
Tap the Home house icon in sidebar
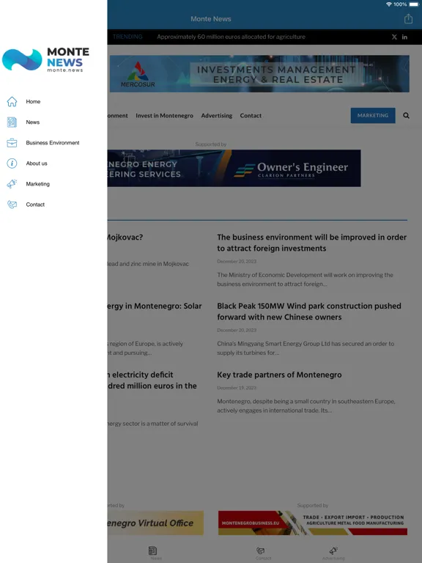pyautogui.click(x=12, y=102)
